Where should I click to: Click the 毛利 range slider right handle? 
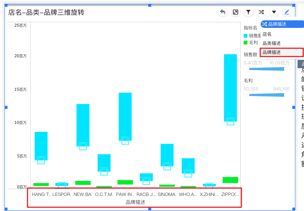(x=287, y=95)
